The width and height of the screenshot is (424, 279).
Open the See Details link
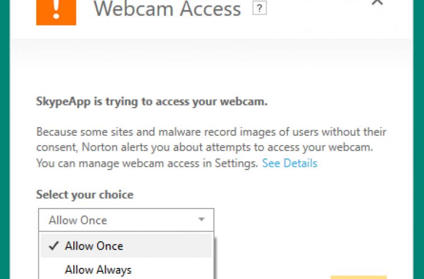[289, 163]
